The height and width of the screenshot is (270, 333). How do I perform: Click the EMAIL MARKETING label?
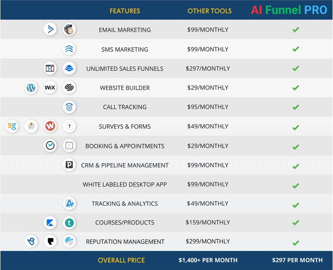(x=125, y=30)
